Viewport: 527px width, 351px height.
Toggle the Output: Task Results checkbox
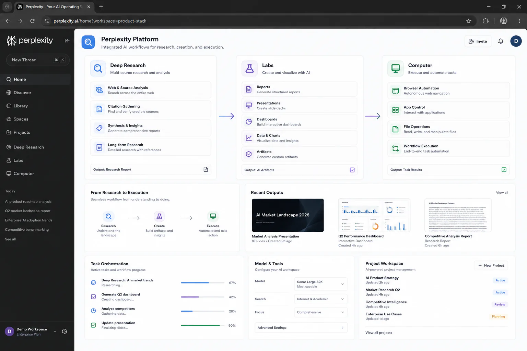click(504, 170)
